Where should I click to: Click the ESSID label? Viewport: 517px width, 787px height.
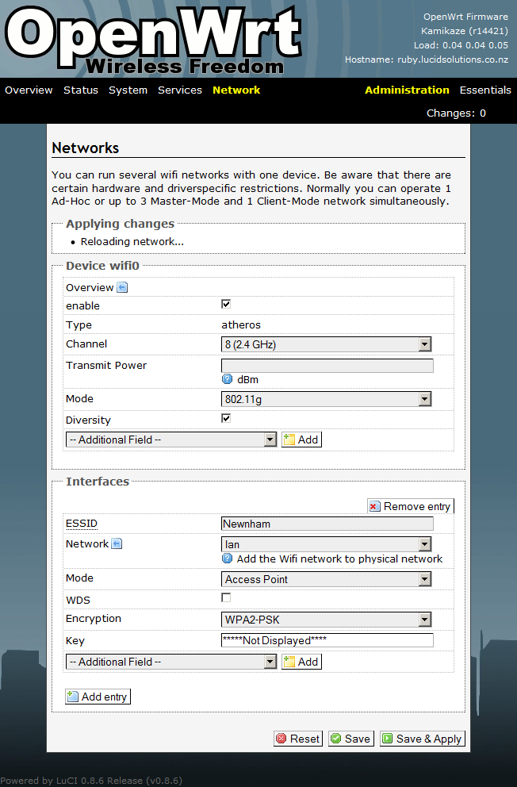pyautogui.click(x=82, y=524)
